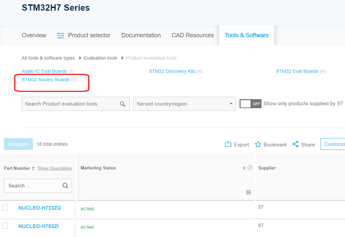The image size is (345, 237).
Task: Click the Export icon
Action: (228, 144)
